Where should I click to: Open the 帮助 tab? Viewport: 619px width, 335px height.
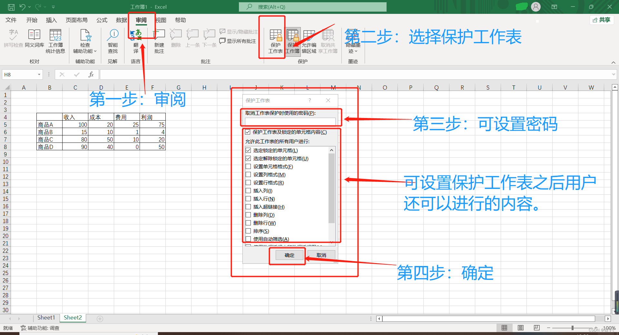pyautogui.click(x=181, y=20)
